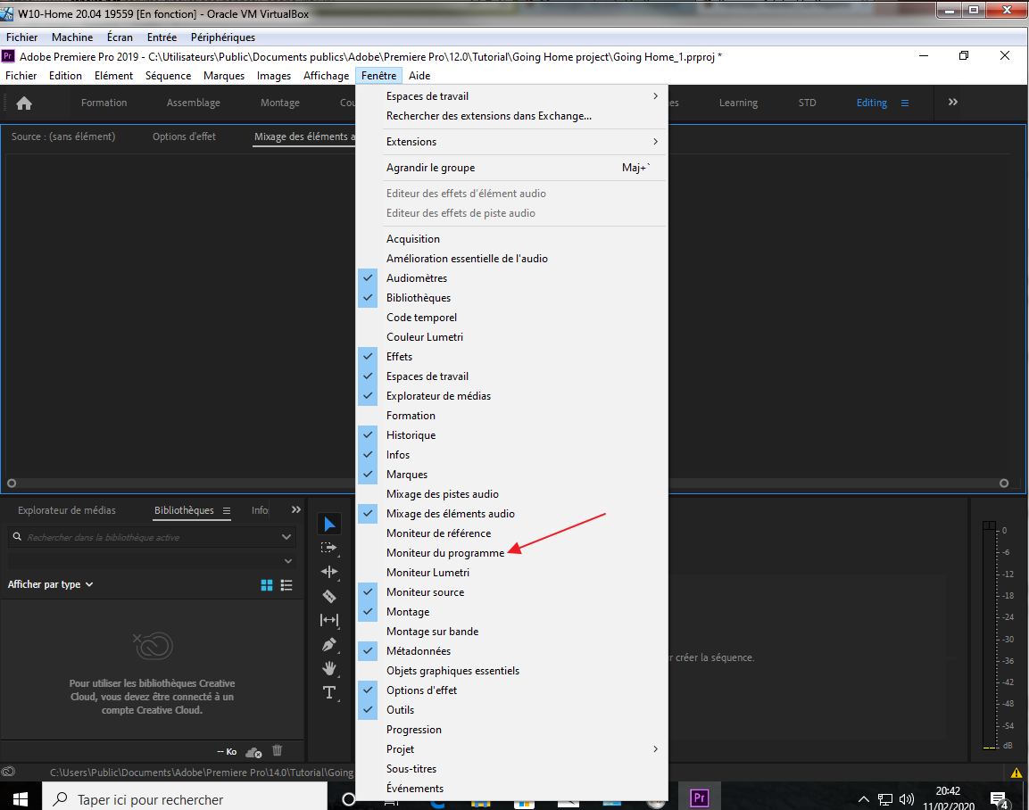Switch to the Options d'effet tab

click(184, 136)
